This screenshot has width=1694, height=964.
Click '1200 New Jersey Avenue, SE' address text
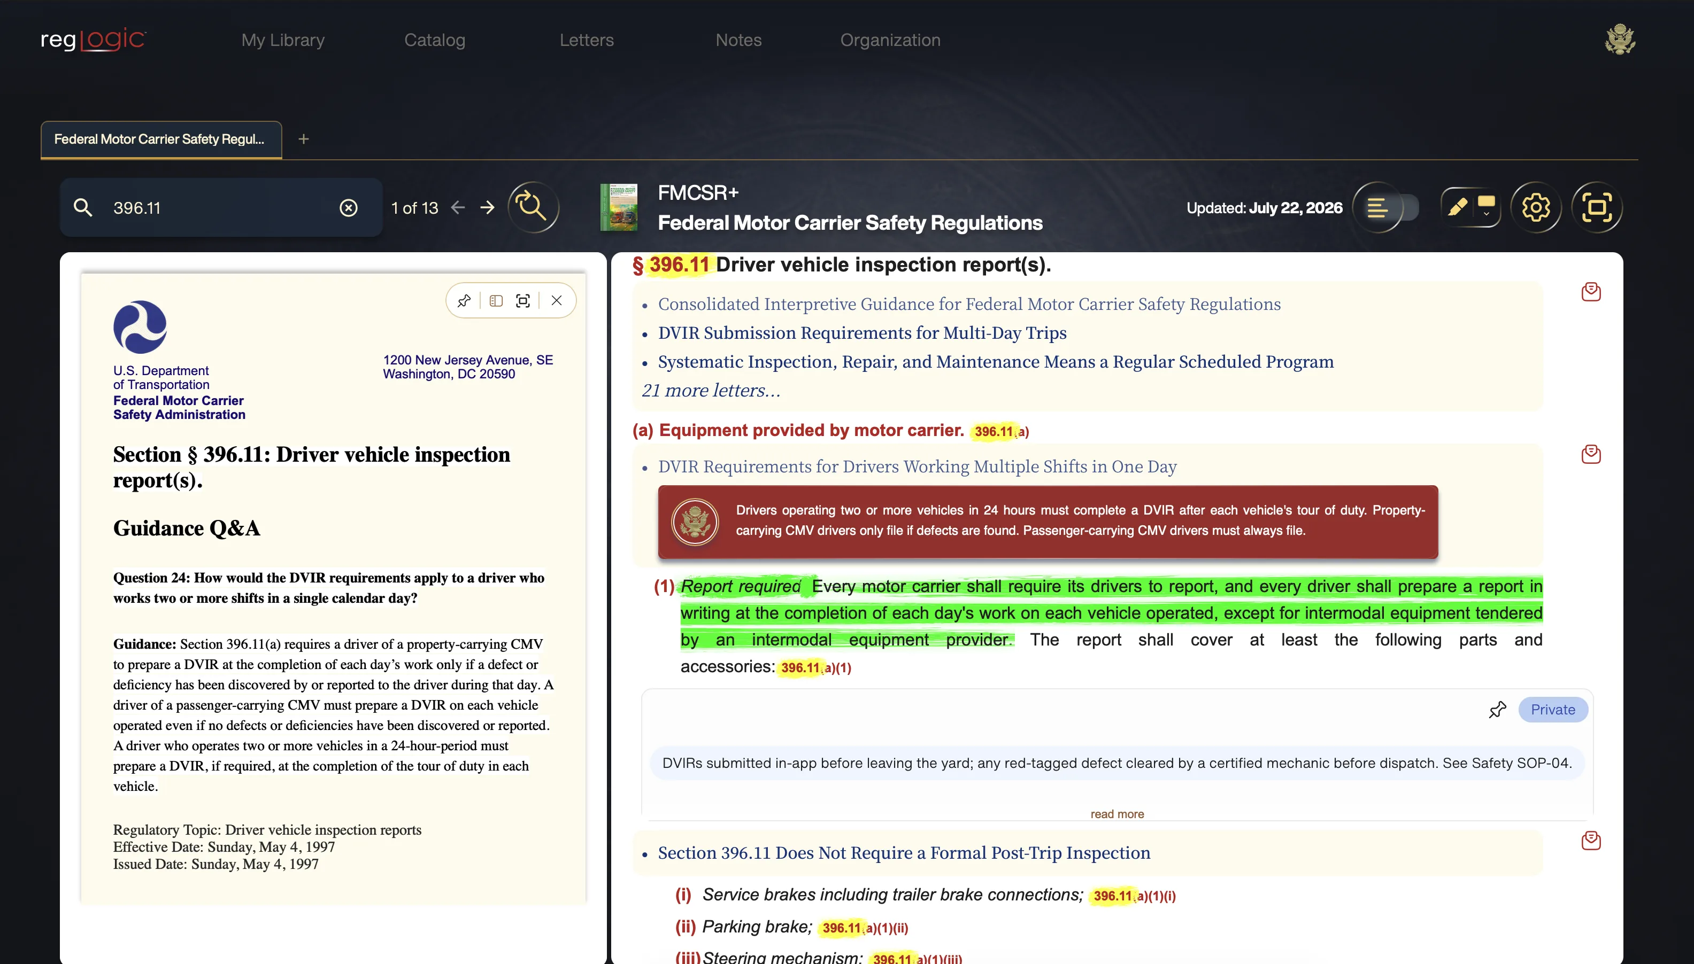[x=468, y=360]
